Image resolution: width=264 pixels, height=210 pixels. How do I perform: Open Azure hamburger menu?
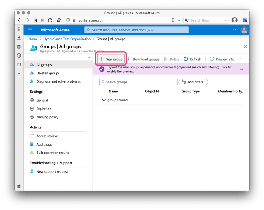(30, 30)
